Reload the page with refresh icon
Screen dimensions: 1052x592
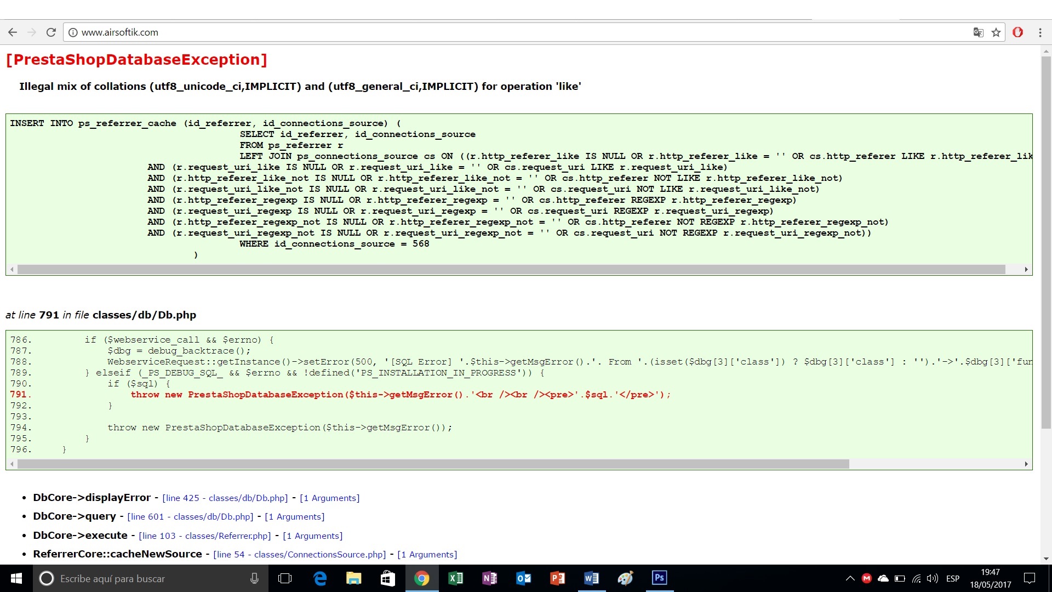[x=51, y=32]
